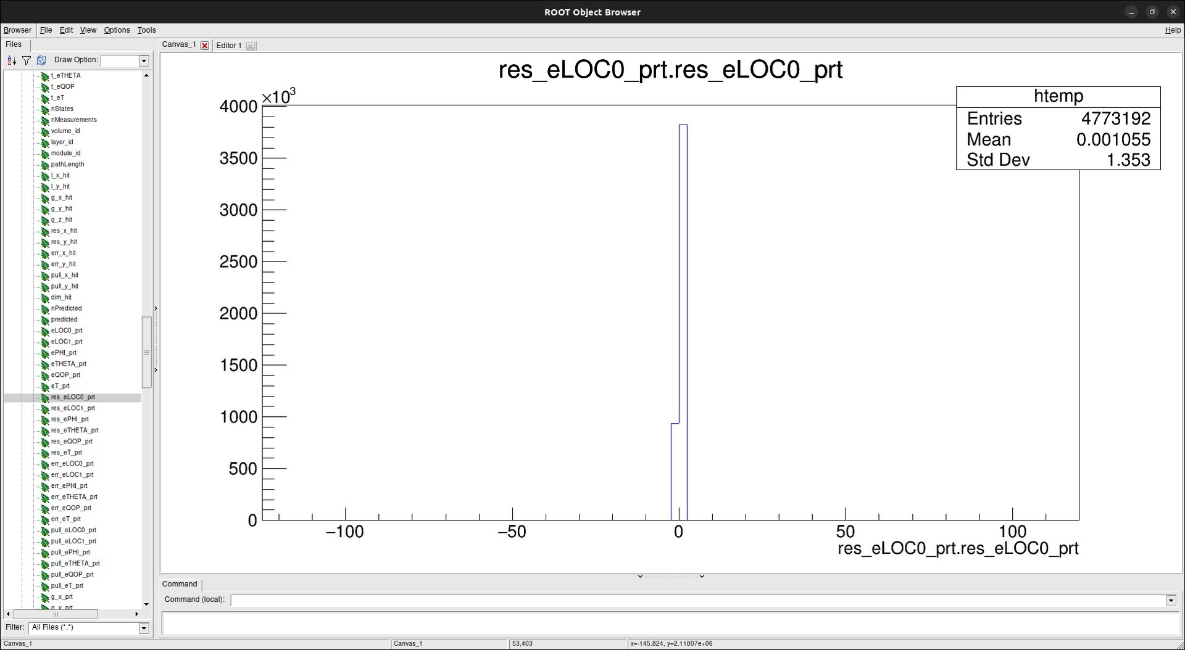Screen dimensions: 1185x650
Task: Click the nMeasurements branch leaf icon
Action: tap(46, 120)
